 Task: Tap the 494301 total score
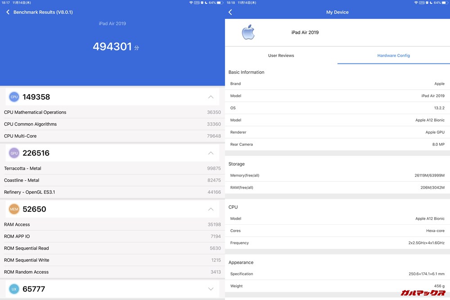coord(112,46)
